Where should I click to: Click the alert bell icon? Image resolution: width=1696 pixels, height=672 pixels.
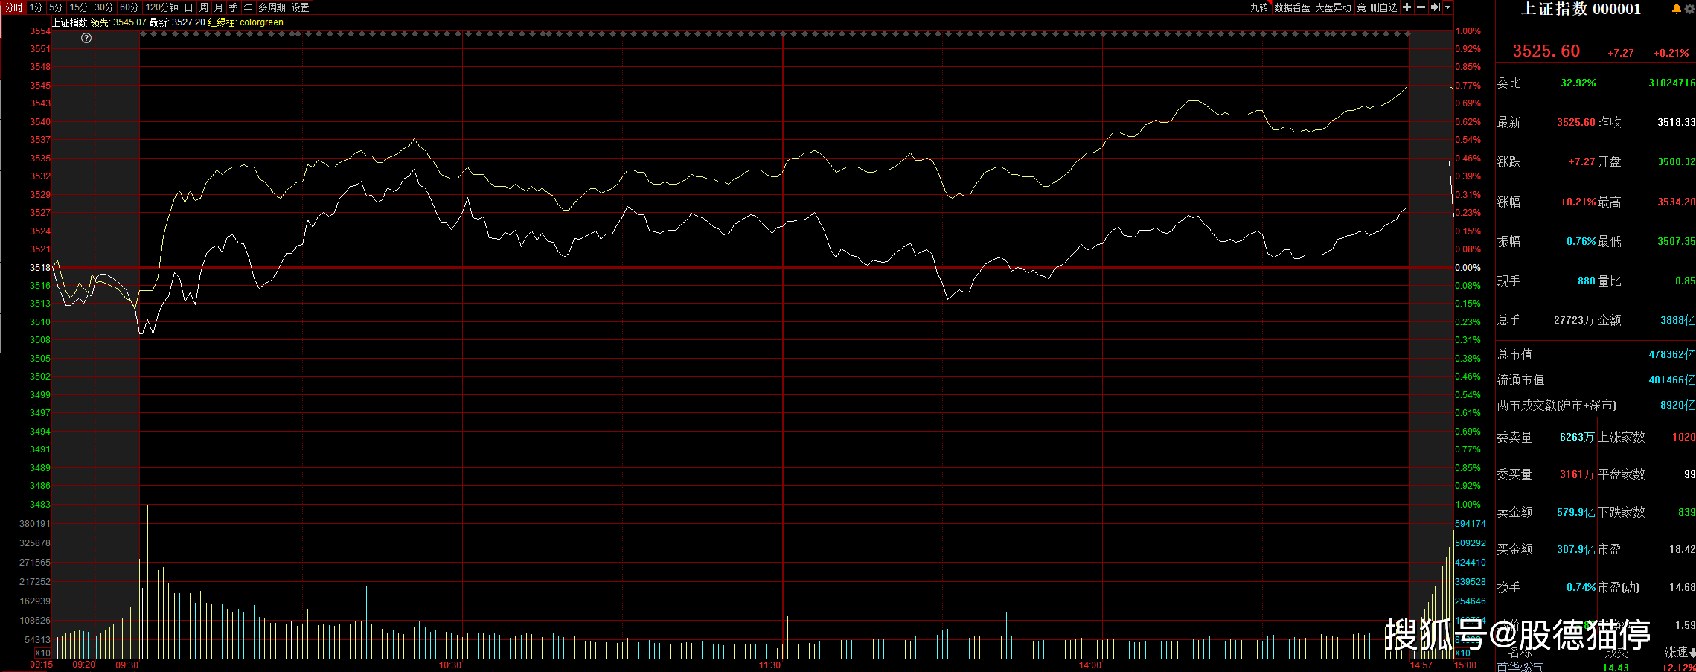click(x=1677, y=9)
